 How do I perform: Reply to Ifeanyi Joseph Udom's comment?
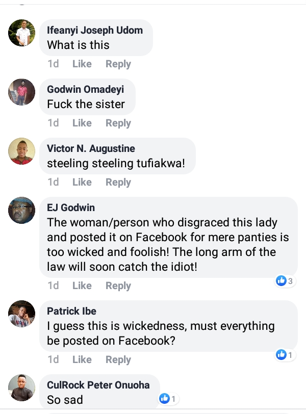click(x=118, y=64)
